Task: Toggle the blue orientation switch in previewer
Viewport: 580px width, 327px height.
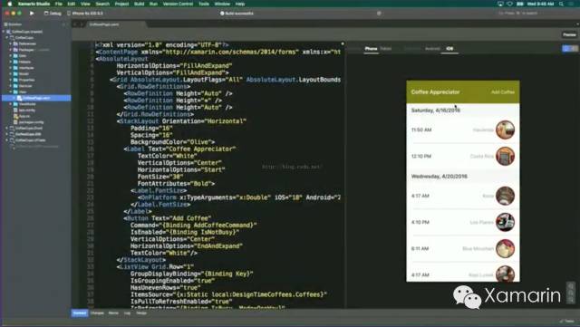Action: [570, 48]
